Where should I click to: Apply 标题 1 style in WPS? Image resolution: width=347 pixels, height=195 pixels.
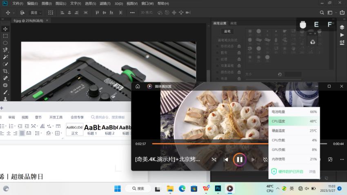tap(92, 129)
